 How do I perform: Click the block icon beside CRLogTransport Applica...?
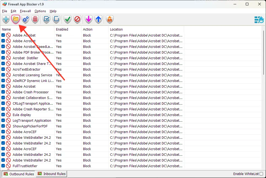(8, 103)
